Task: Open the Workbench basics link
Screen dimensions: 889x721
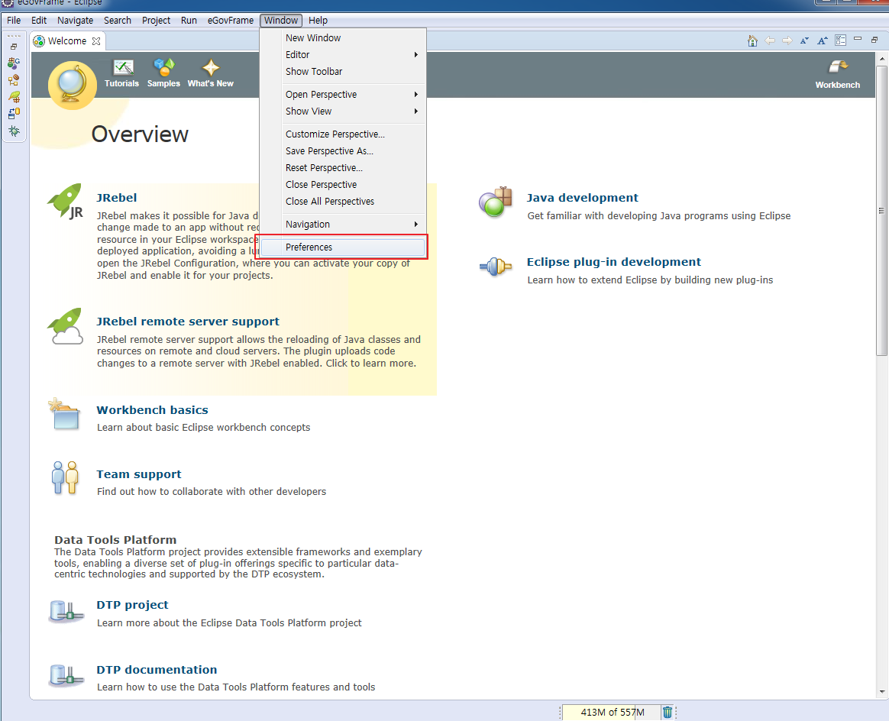Action: tap(152, 410)
